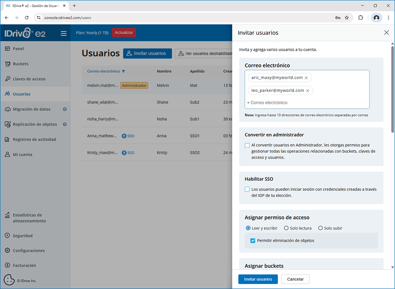Click the Cancelar button
Image resolution: width=395 pixels, height=289 pixels.
295,279
